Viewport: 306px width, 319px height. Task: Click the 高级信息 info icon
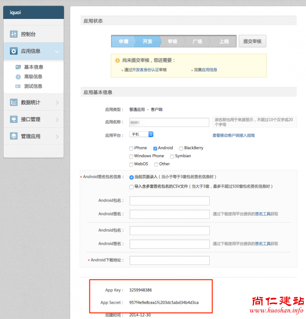(18, 77)
